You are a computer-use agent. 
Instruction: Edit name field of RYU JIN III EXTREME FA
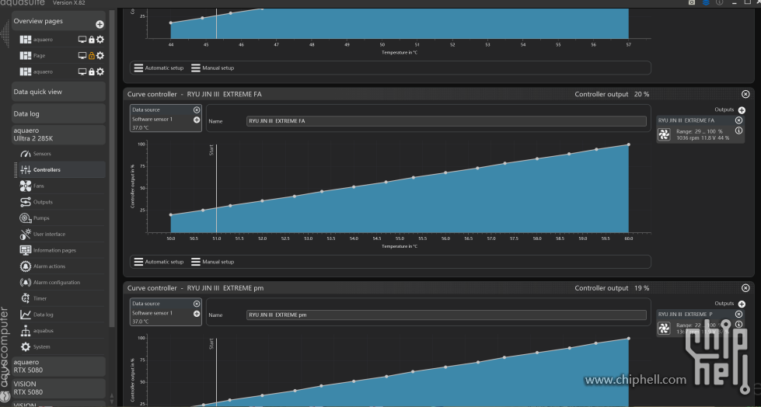[x=446, y=121]
